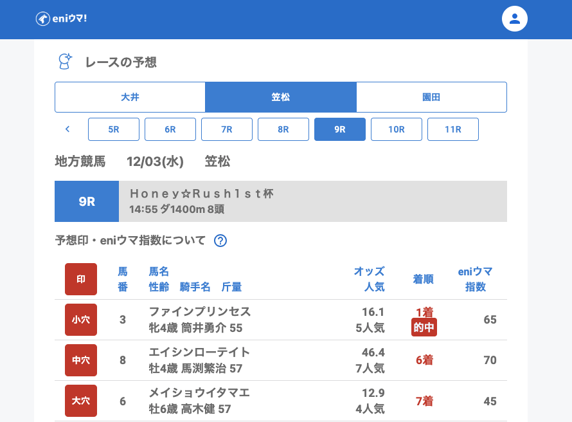This screenshot has width=572, height=422.
Task: Click the 小穴 prediction mark badge
Action: pyautogui.click(x=81, y=320)
